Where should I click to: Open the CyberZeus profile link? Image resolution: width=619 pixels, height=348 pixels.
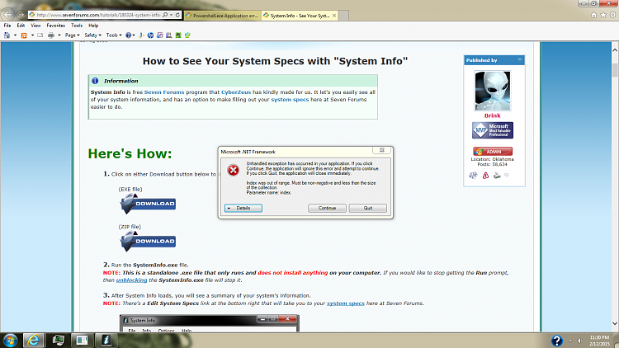coord(236,92)
